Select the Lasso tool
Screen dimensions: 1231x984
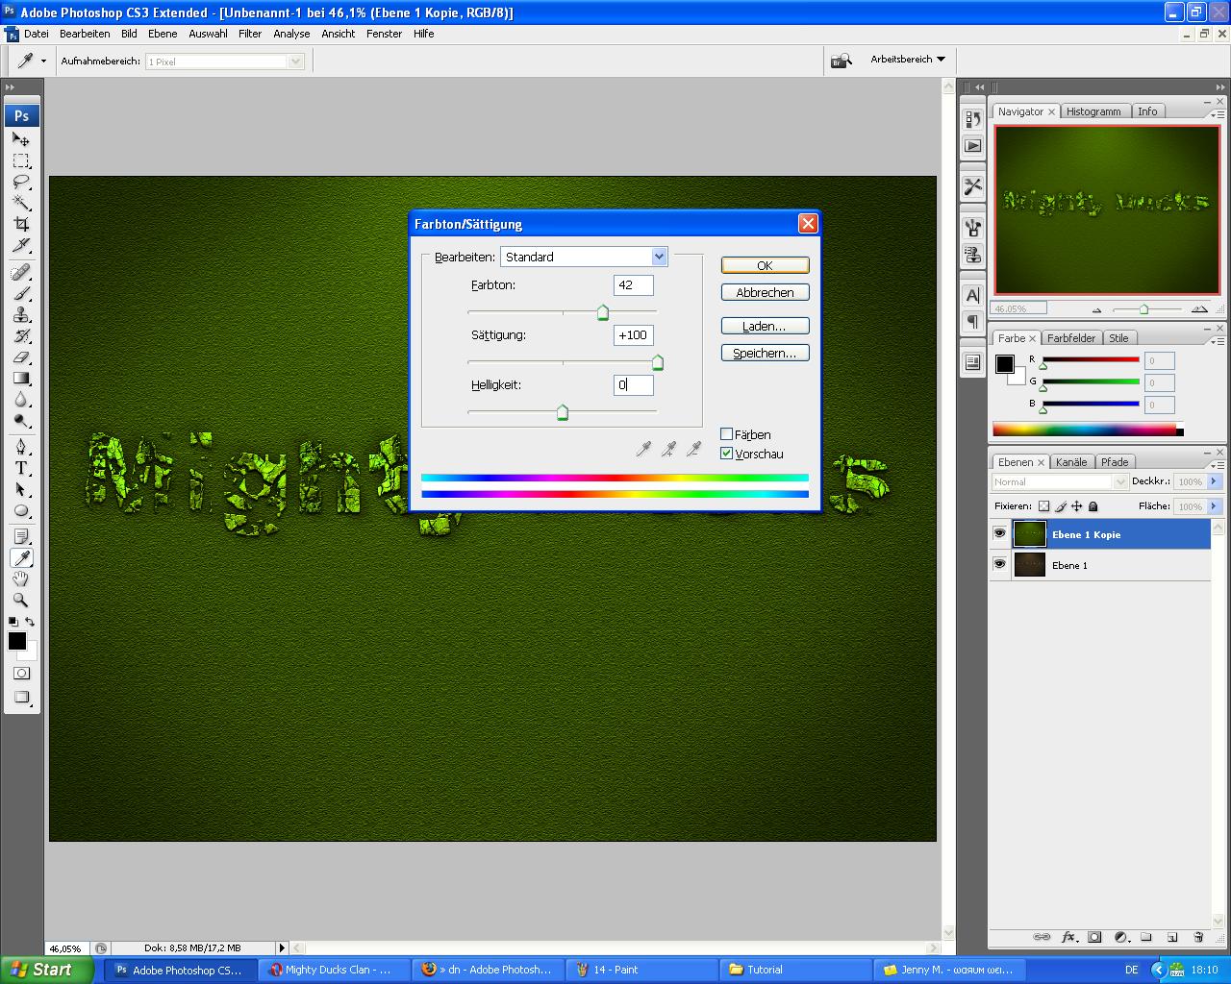(x=21, y=182)
